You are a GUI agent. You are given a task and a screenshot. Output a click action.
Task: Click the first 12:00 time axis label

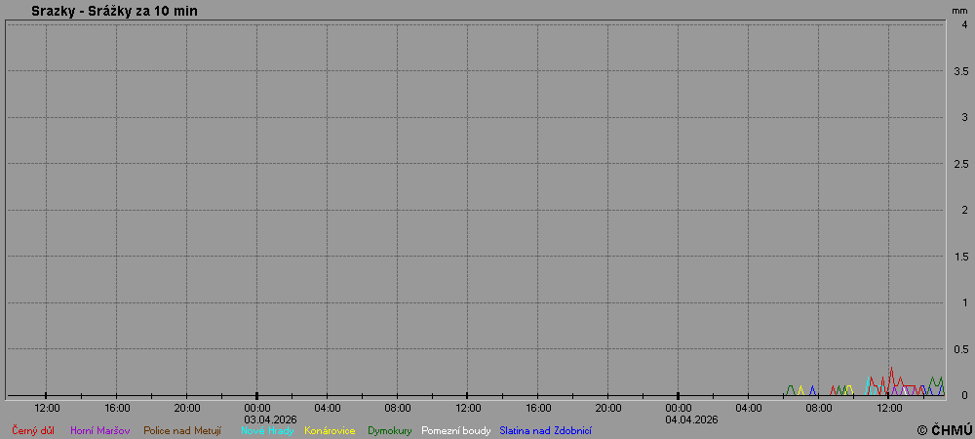tap(47, 408)
